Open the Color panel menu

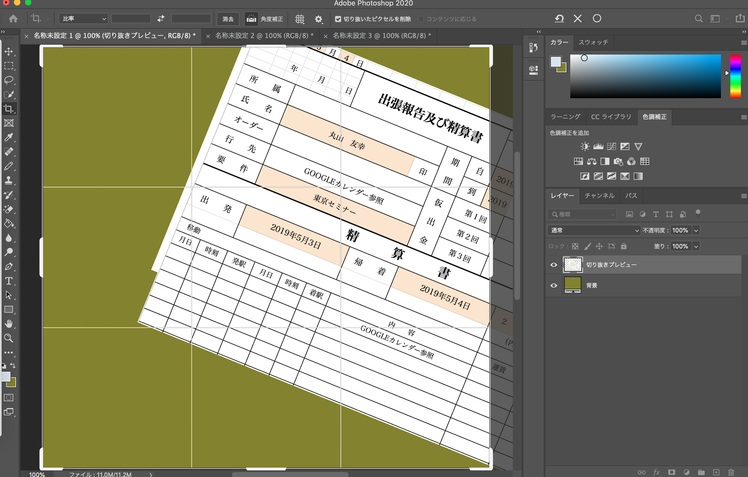pos(744,42)
